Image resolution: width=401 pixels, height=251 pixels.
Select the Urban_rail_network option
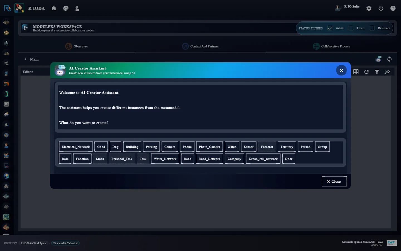263,159
